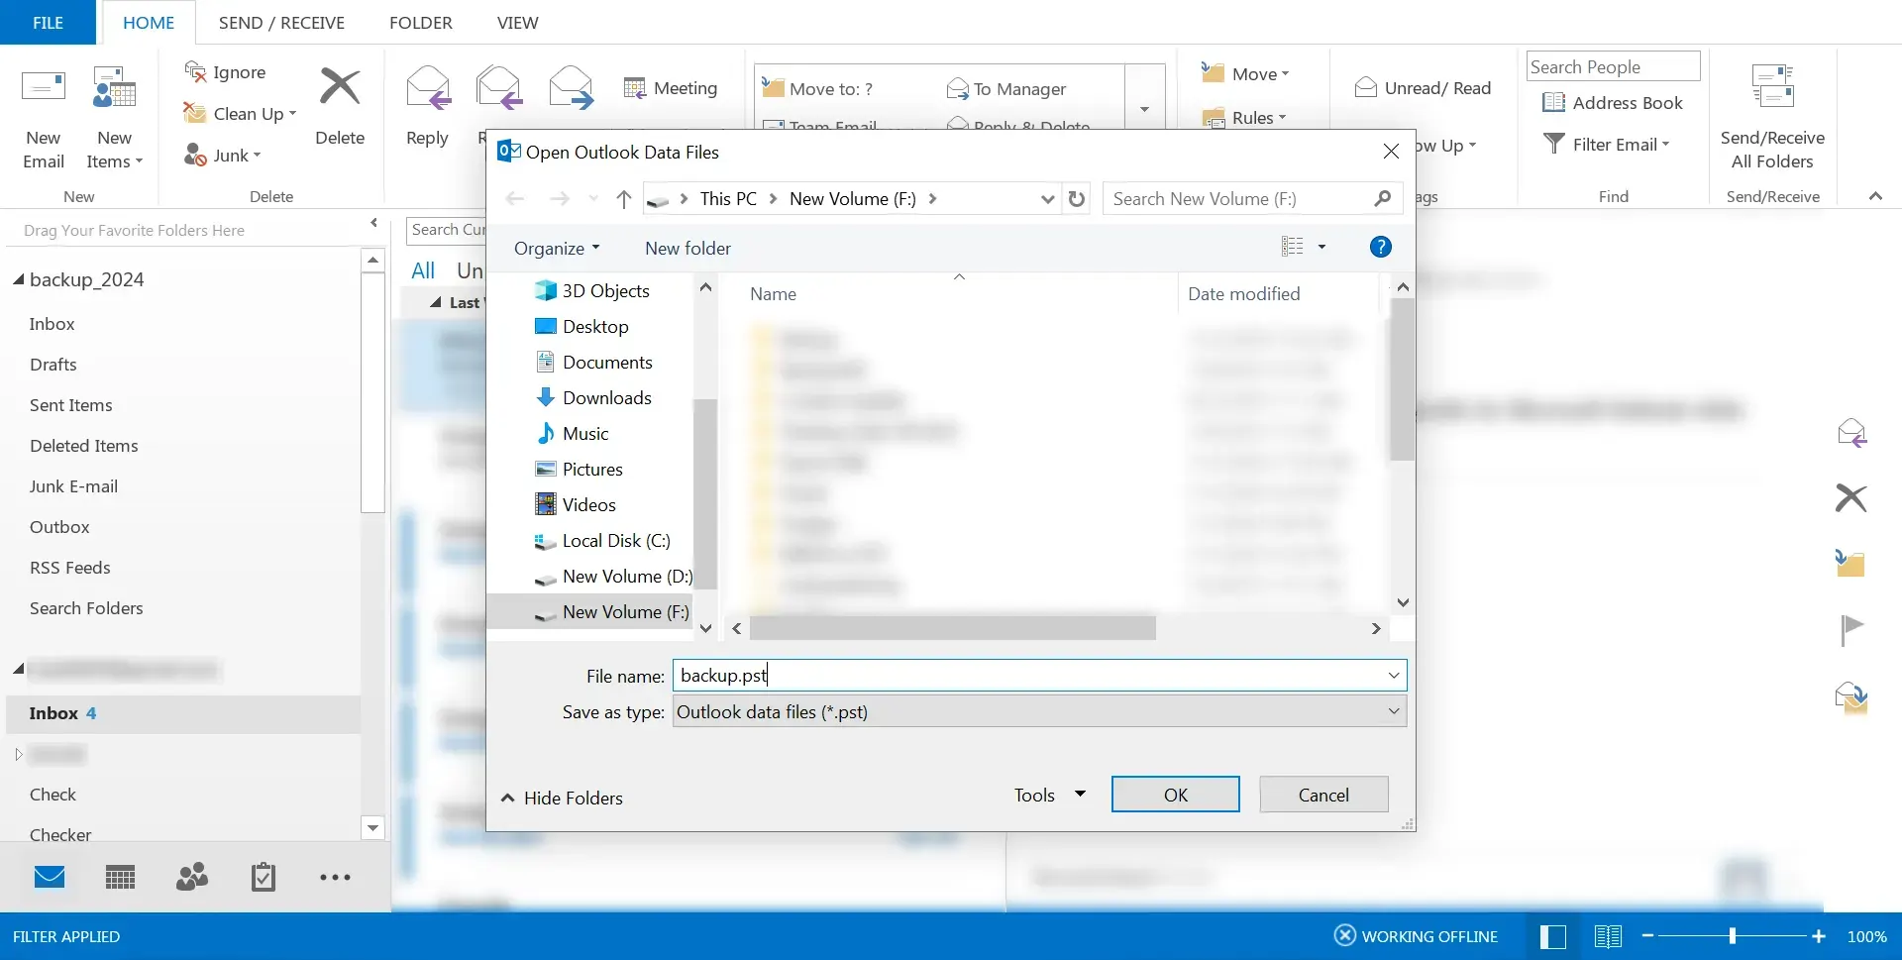
Task: Select Local Disk (C:) in the tree
Action: (601, 540)
